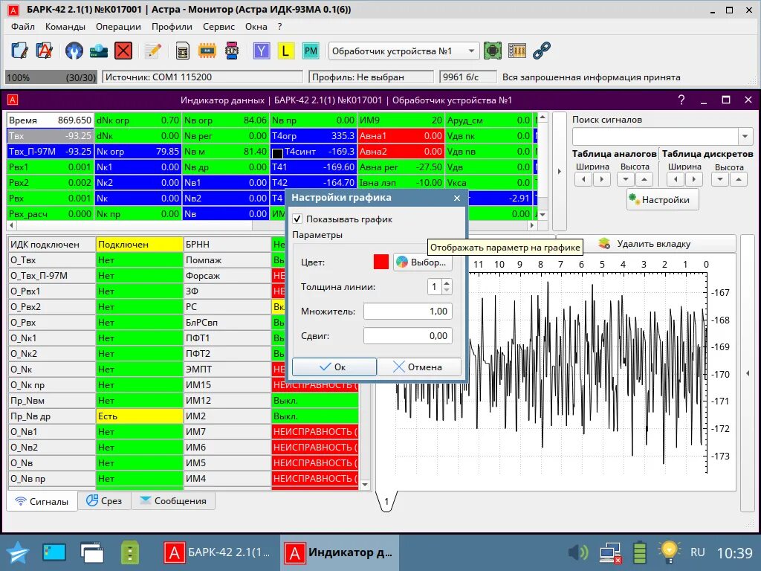761x571 pixels.
Task: Decrease Таблица аналогов width with left arrow
Action: [x=583, y=179]
